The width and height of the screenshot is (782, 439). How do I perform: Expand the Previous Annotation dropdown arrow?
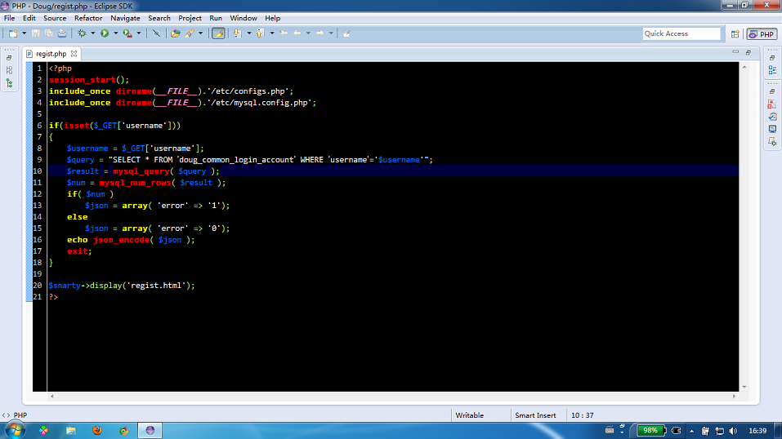(x=272, y=33)
